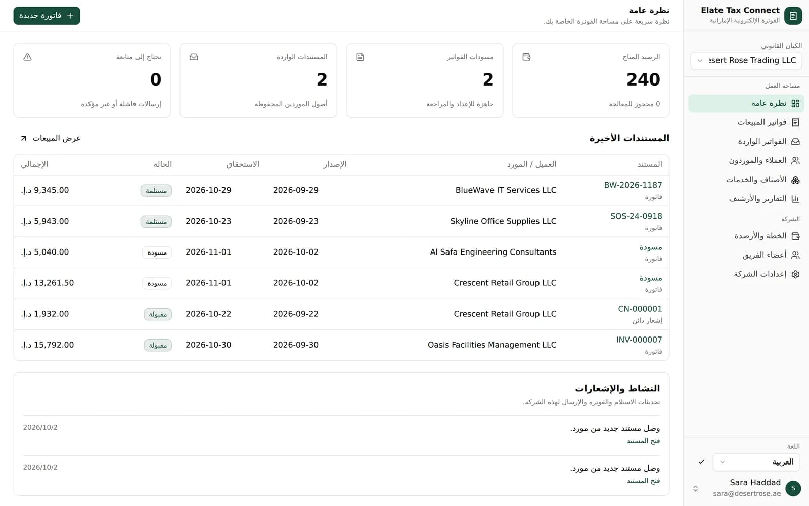Click the فاتورة جديدة new invoice button
This screenshot has width=809, height=506.
[x=47, y=16]
